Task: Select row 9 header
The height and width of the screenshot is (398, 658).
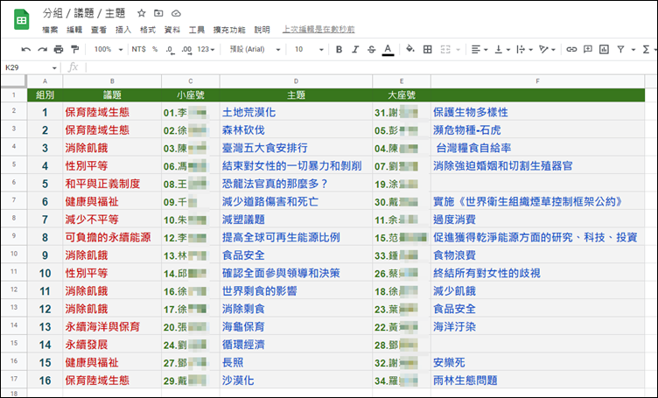Action: [14, 237]
